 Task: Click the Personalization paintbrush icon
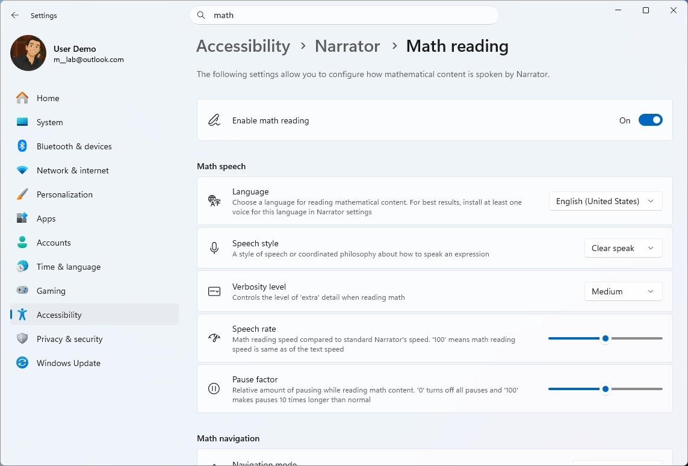(x=22, y=194)
